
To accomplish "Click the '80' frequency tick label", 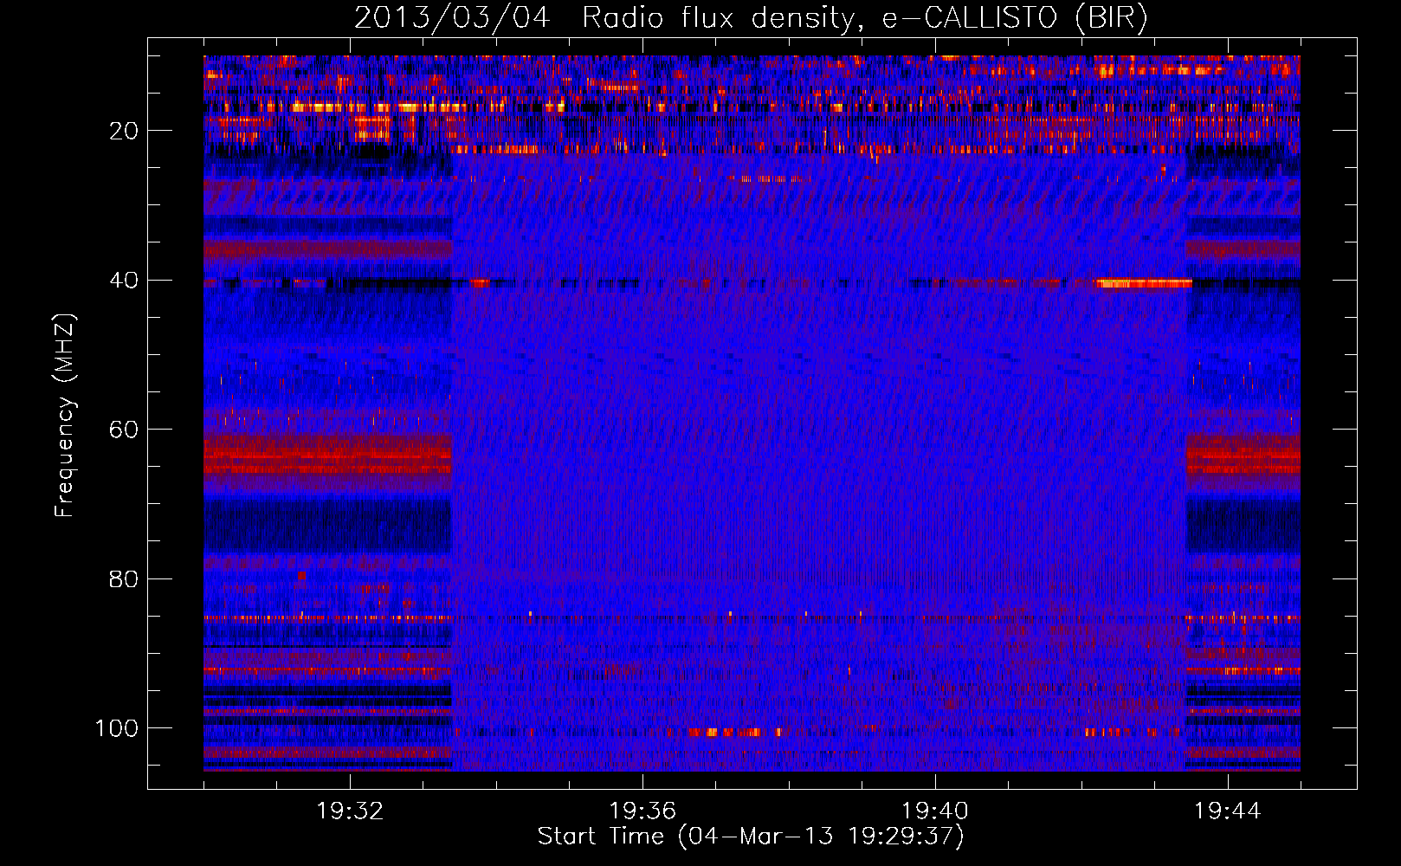I will pyautogui.click(x=124, y=578).
